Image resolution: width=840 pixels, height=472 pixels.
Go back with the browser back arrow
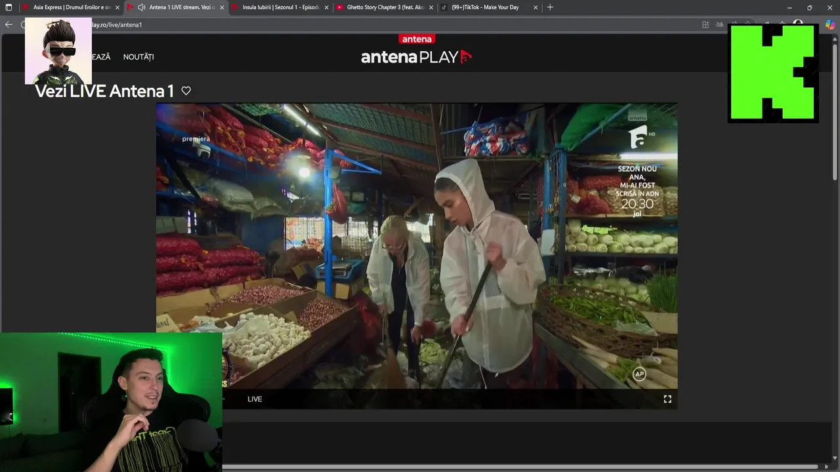(x=9, y=25)
